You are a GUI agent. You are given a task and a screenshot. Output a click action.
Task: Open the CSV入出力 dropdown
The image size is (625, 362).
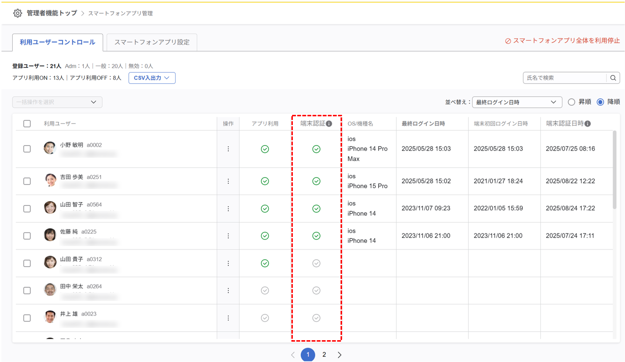(152, 78)
